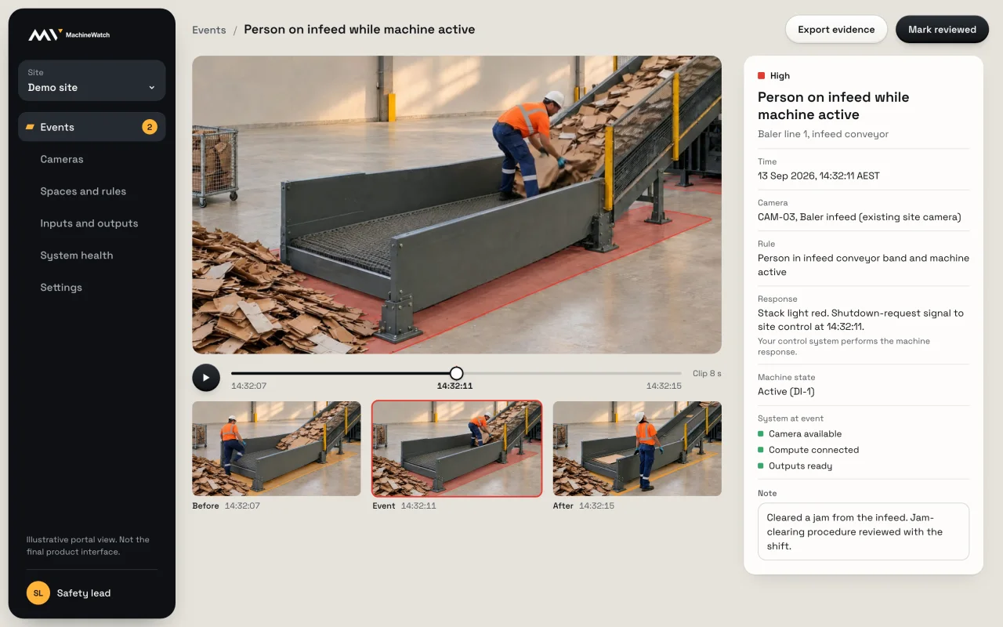
Task: Click 'CAM-03, Baler infeed' camera value
Action: (860, 217)
